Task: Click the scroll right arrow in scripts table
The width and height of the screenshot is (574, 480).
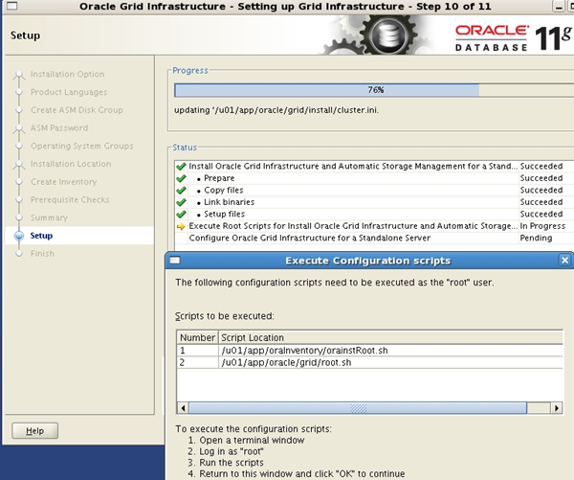Action: 557,408
